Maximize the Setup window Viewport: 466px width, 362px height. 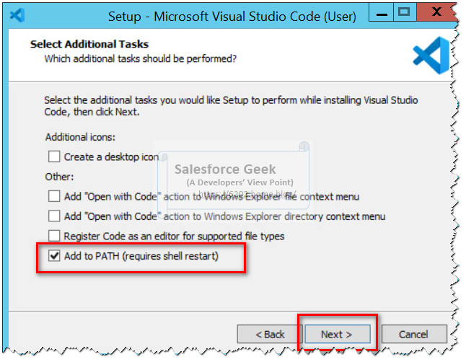coord(403,12)
